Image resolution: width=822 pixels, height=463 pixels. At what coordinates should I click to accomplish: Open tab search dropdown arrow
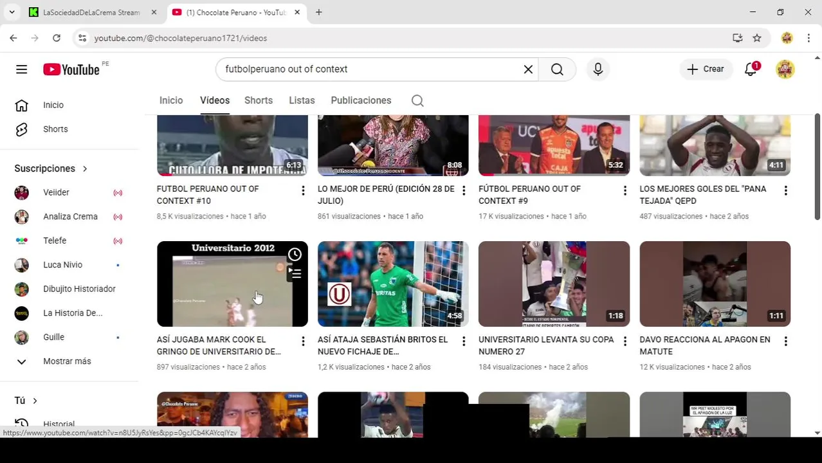[x=12, y=12]
